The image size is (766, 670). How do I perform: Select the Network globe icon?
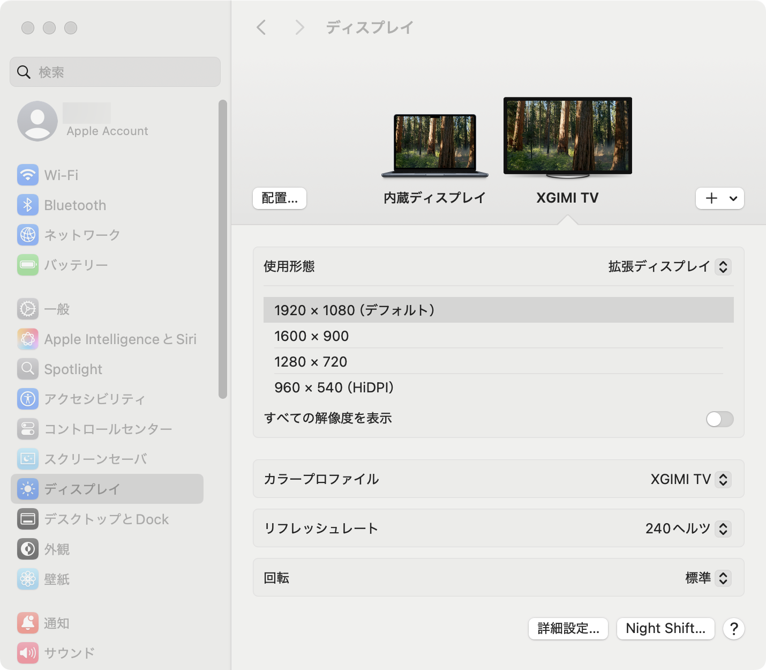point(28,235)
